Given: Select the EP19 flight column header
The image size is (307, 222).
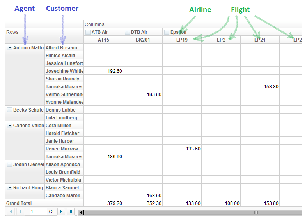Looking at the screenshot, I should click(x=182, y=40).
